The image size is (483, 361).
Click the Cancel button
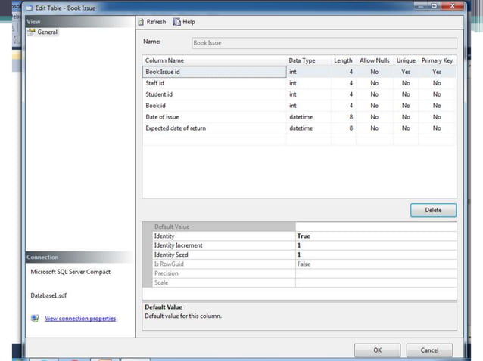tap(429, 350)
